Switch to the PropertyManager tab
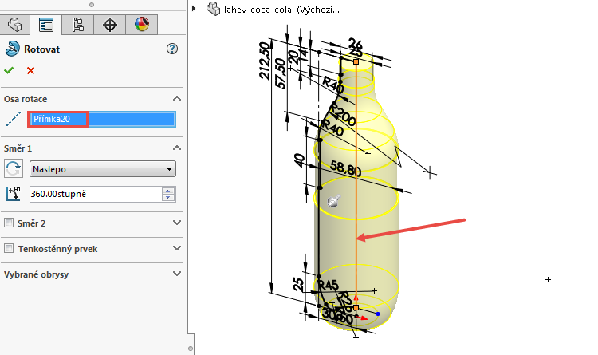598x355 pixels. (x=46, y=26)
